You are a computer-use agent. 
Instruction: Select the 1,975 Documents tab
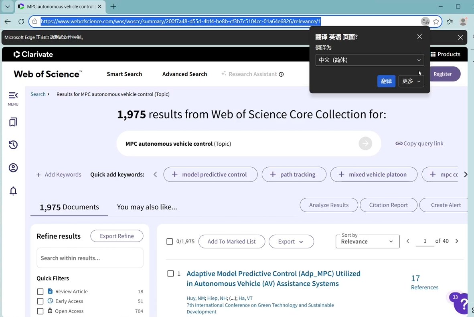point(69,207)
